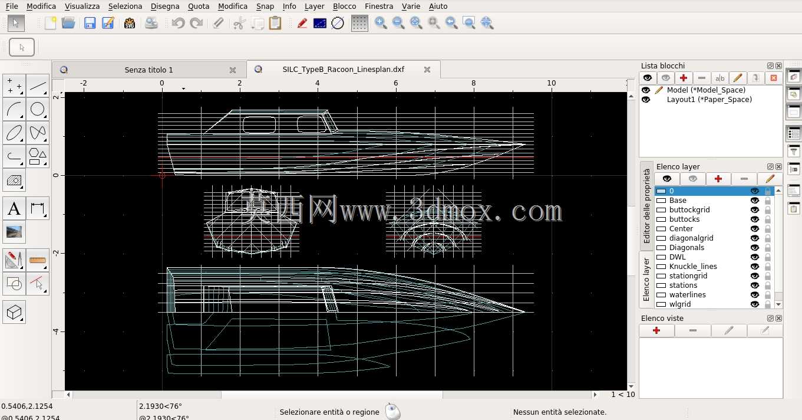The width and height of the screenshot is (802, 420).
Task: Redo the last action
Action: pos(196,23)
